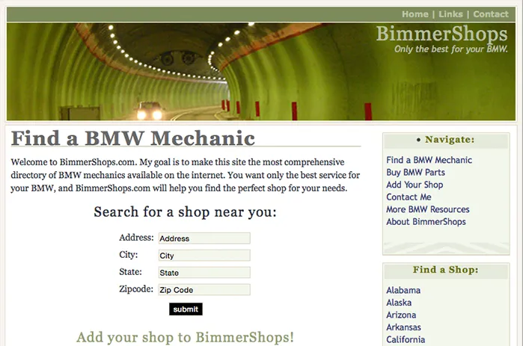523x346 pixels.
Task: Click the BimmerShops site title
Action: click(x=442, y=34)
